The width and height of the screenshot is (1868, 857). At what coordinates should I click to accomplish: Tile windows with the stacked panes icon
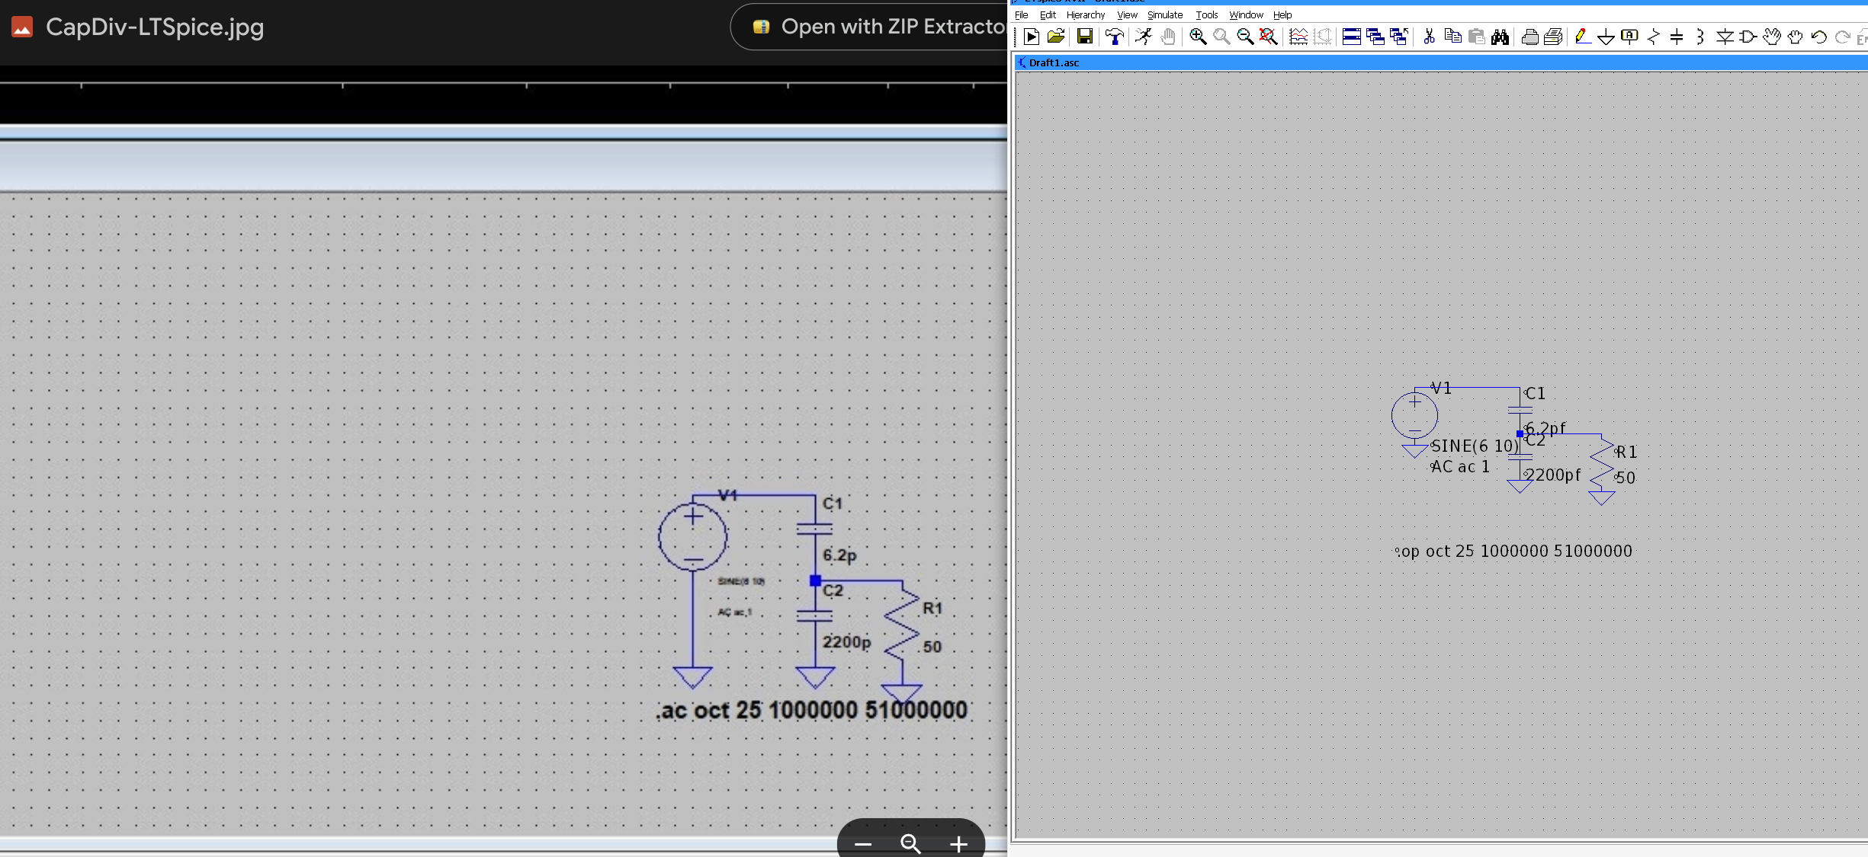pyautogui.click(x=1352, y=37)
